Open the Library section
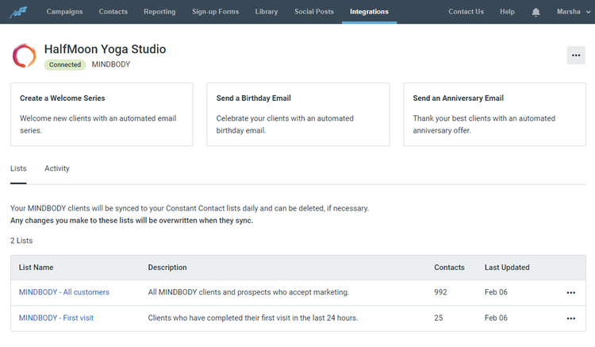This screenshot has width=595, height=347. click(267, 12)
